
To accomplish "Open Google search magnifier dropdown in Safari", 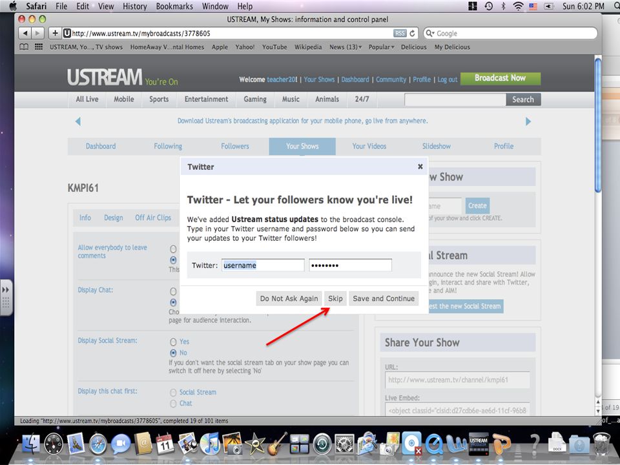I will 430,33.
